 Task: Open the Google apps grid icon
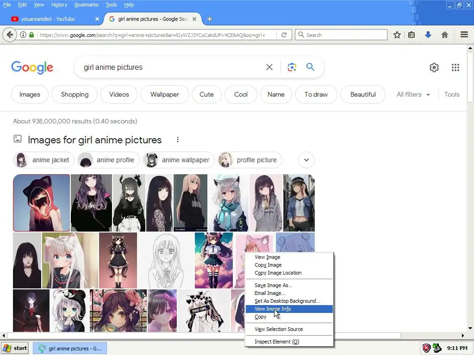click(455, 67)
